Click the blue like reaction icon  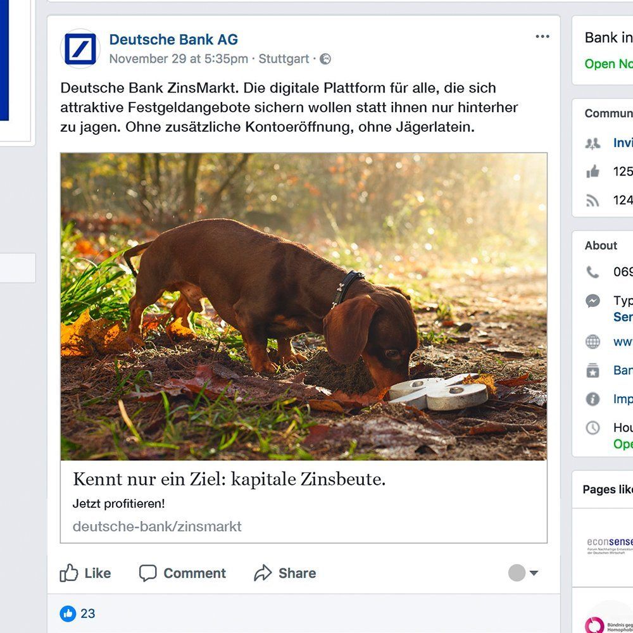click(x=68, y=613)
